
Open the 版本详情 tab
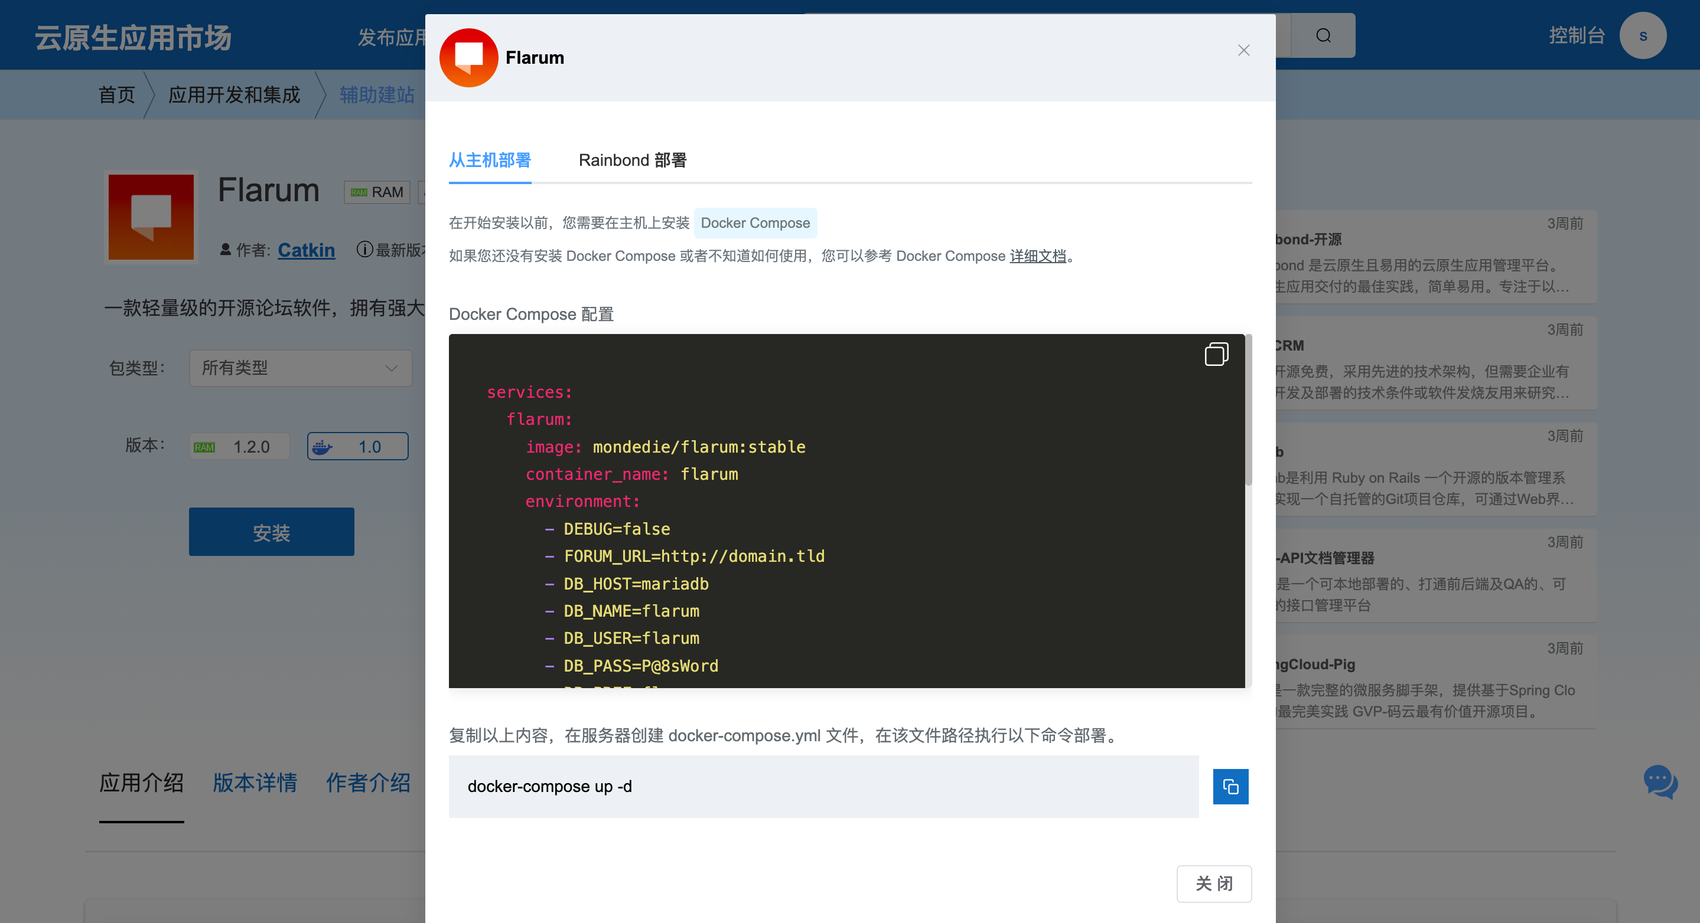click(255, 783)
